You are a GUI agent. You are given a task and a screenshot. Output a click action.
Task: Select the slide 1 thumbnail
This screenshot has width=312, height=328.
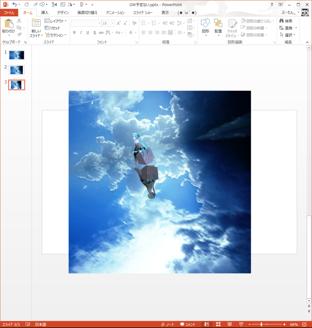17,55
